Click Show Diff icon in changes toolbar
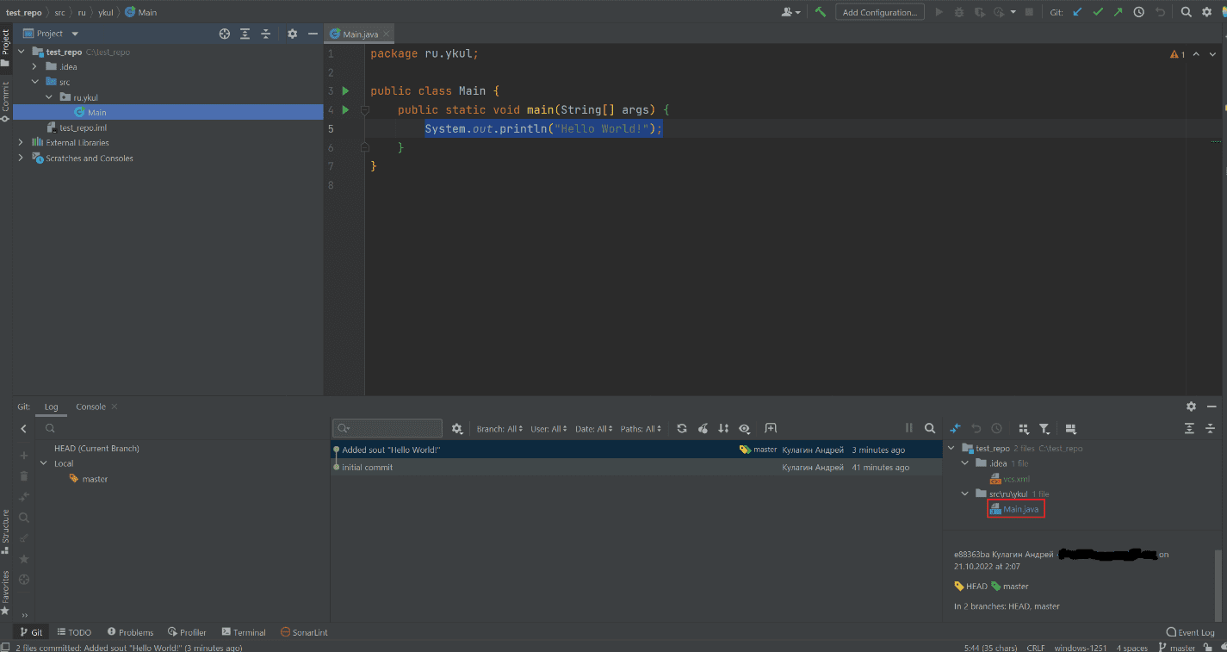 (955, 428)
